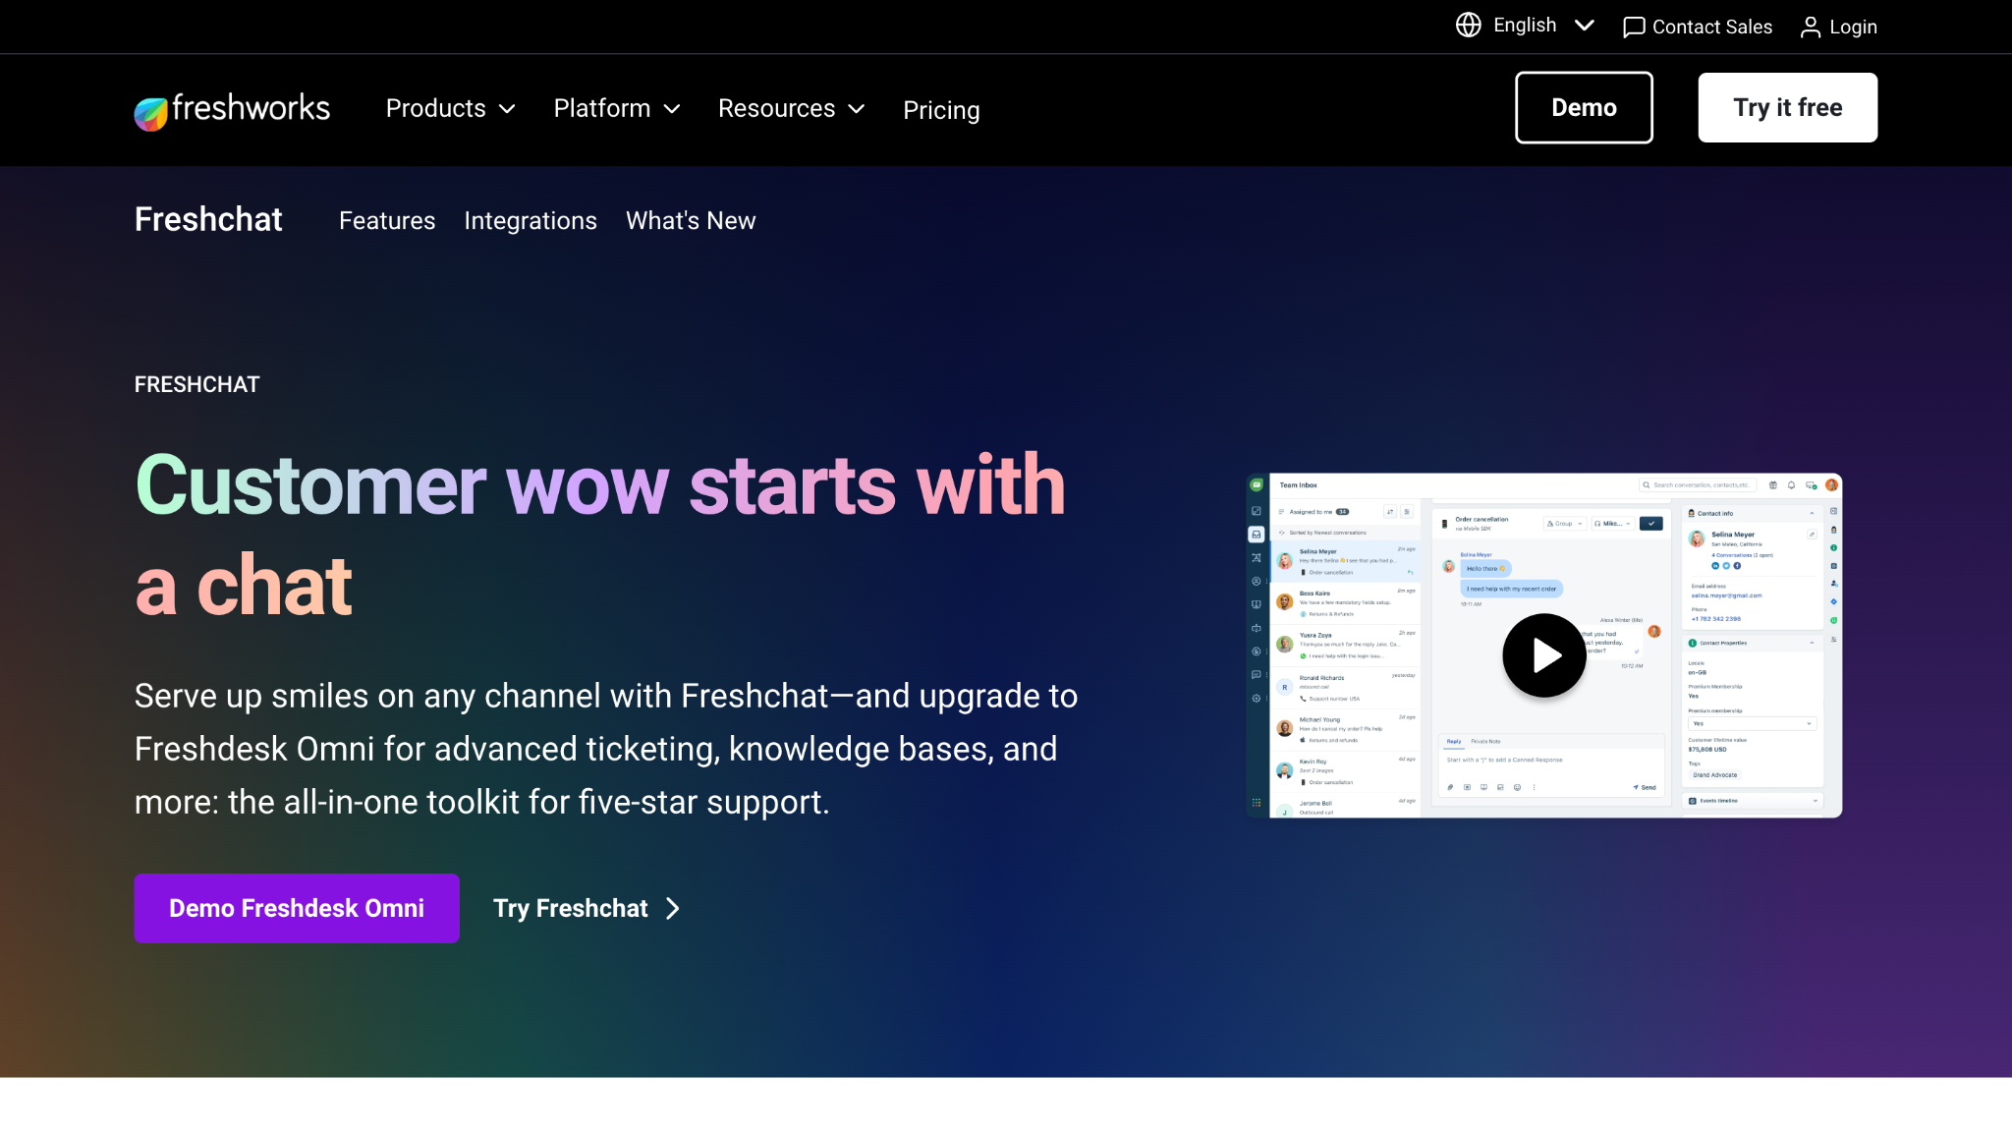Click Selina Meyer's Twitter icon
Image resolution: width=2012 pixels, height=1132 pixels.
tap(1726, 566)
